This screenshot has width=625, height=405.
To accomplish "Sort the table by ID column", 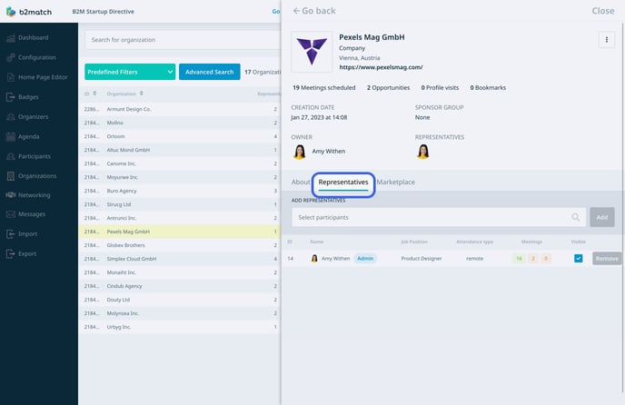I will (90, 94).
